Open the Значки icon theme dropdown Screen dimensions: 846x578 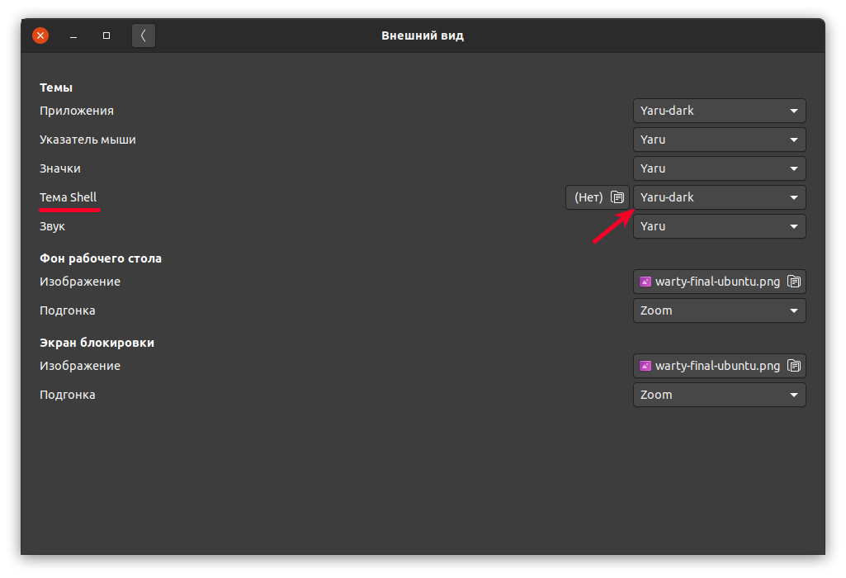click(719, 168)
